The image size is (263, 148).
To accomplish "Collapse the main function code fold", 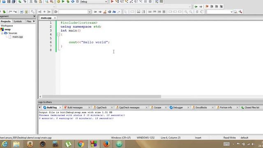I will 58,35.
